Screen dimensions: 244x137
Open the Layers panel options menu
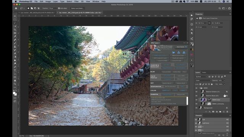[x=230, y=72]
